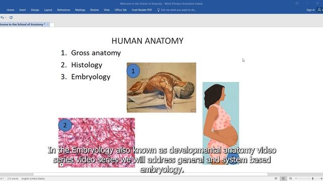This screenshot has height=181, width=323.
Task: Click English (United States) language indicator
Action: pyautogui.click(x=33, y=178)
